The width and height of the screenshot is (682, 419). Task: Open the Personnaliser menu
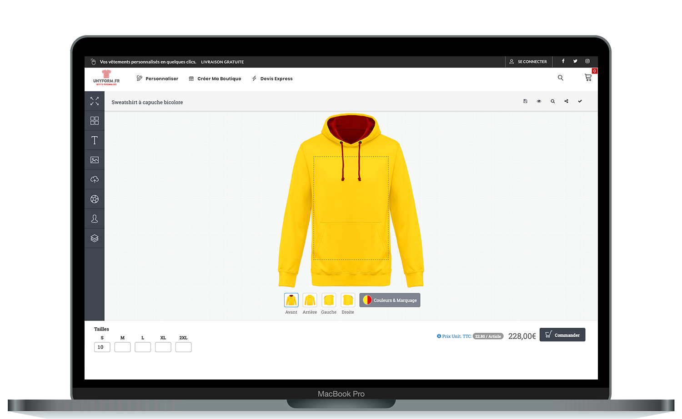click(x=157, y=79)
